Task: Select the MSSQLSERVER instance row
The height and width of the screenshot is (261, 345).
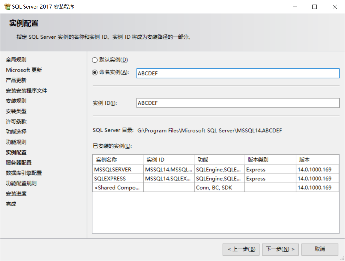Action: (x=216, y=169)
